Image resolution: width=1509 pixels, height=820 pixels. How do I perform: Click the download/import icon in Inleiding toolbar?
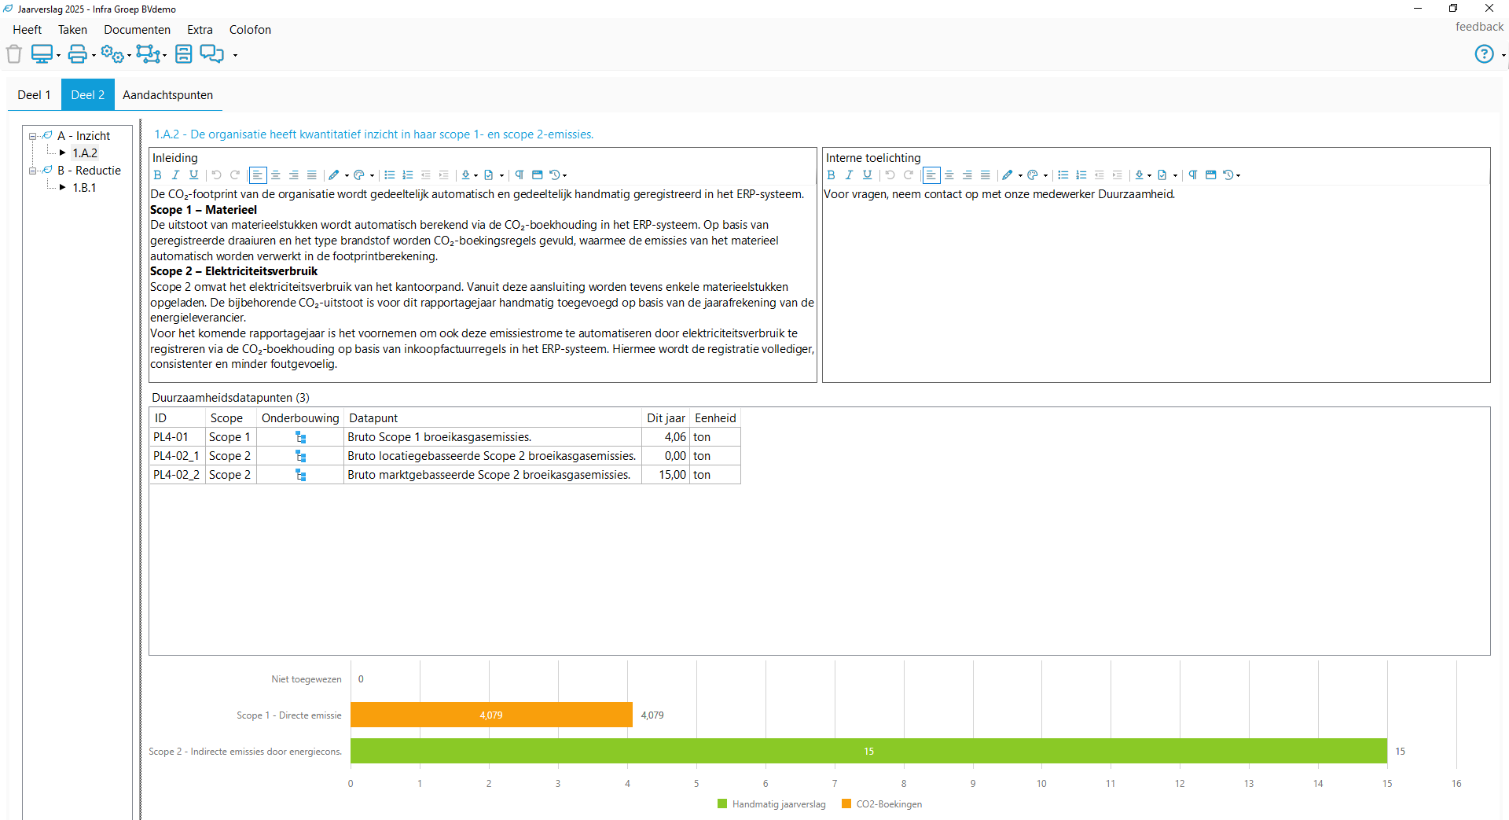point(466,175)
